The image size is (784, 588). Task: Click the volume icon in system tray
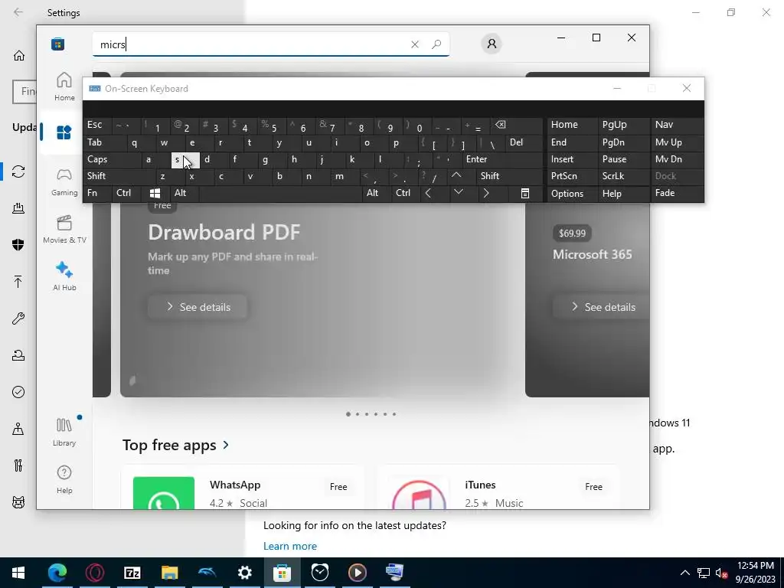click(x=721, y=573)
